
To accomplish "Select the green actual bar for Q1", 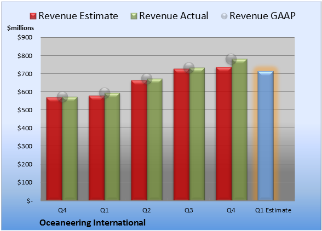I will tap(112, 147).
